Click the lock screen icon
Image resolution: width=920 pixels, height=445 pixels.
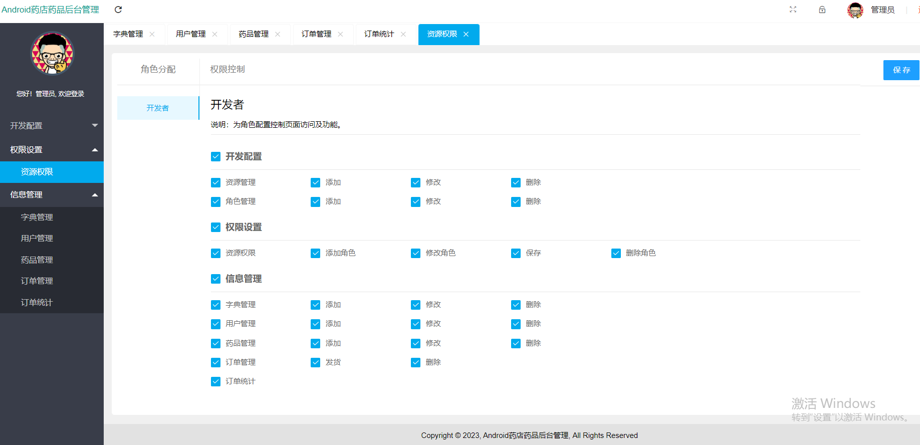click(822, 10)
